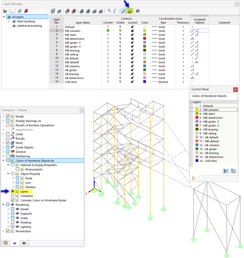The image size is (244, 258).
Task: Expand the Main building layer group
Action: tap(9, 21)
